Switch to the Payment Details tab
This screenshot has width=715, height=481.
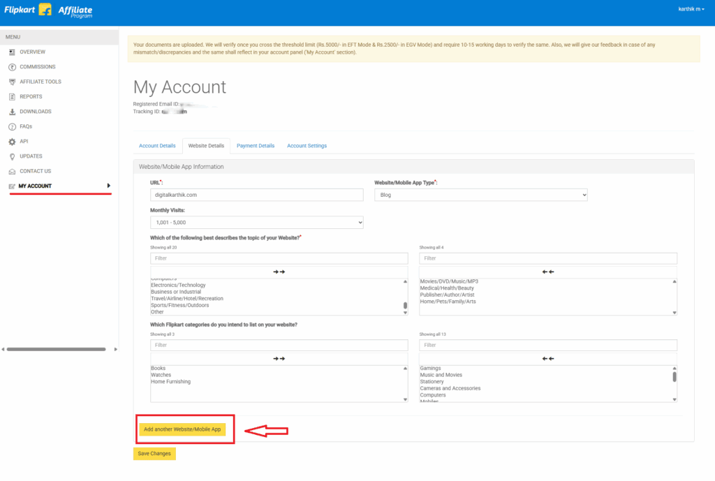(256, 146)
